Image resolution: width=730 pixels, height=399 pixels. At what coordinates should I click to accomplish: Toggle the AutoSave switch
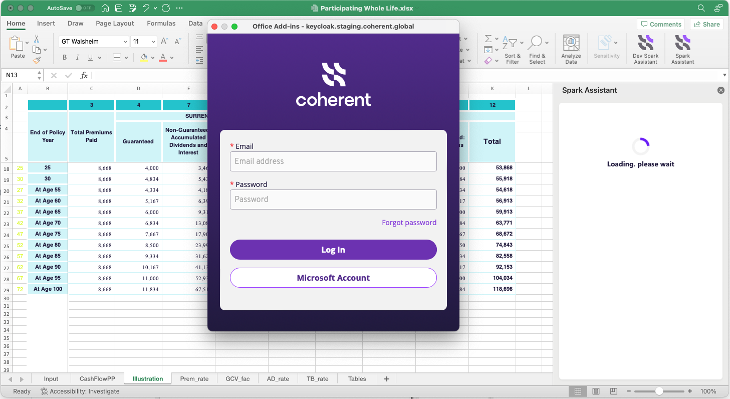pyautogui.click(x=85, y=8)
